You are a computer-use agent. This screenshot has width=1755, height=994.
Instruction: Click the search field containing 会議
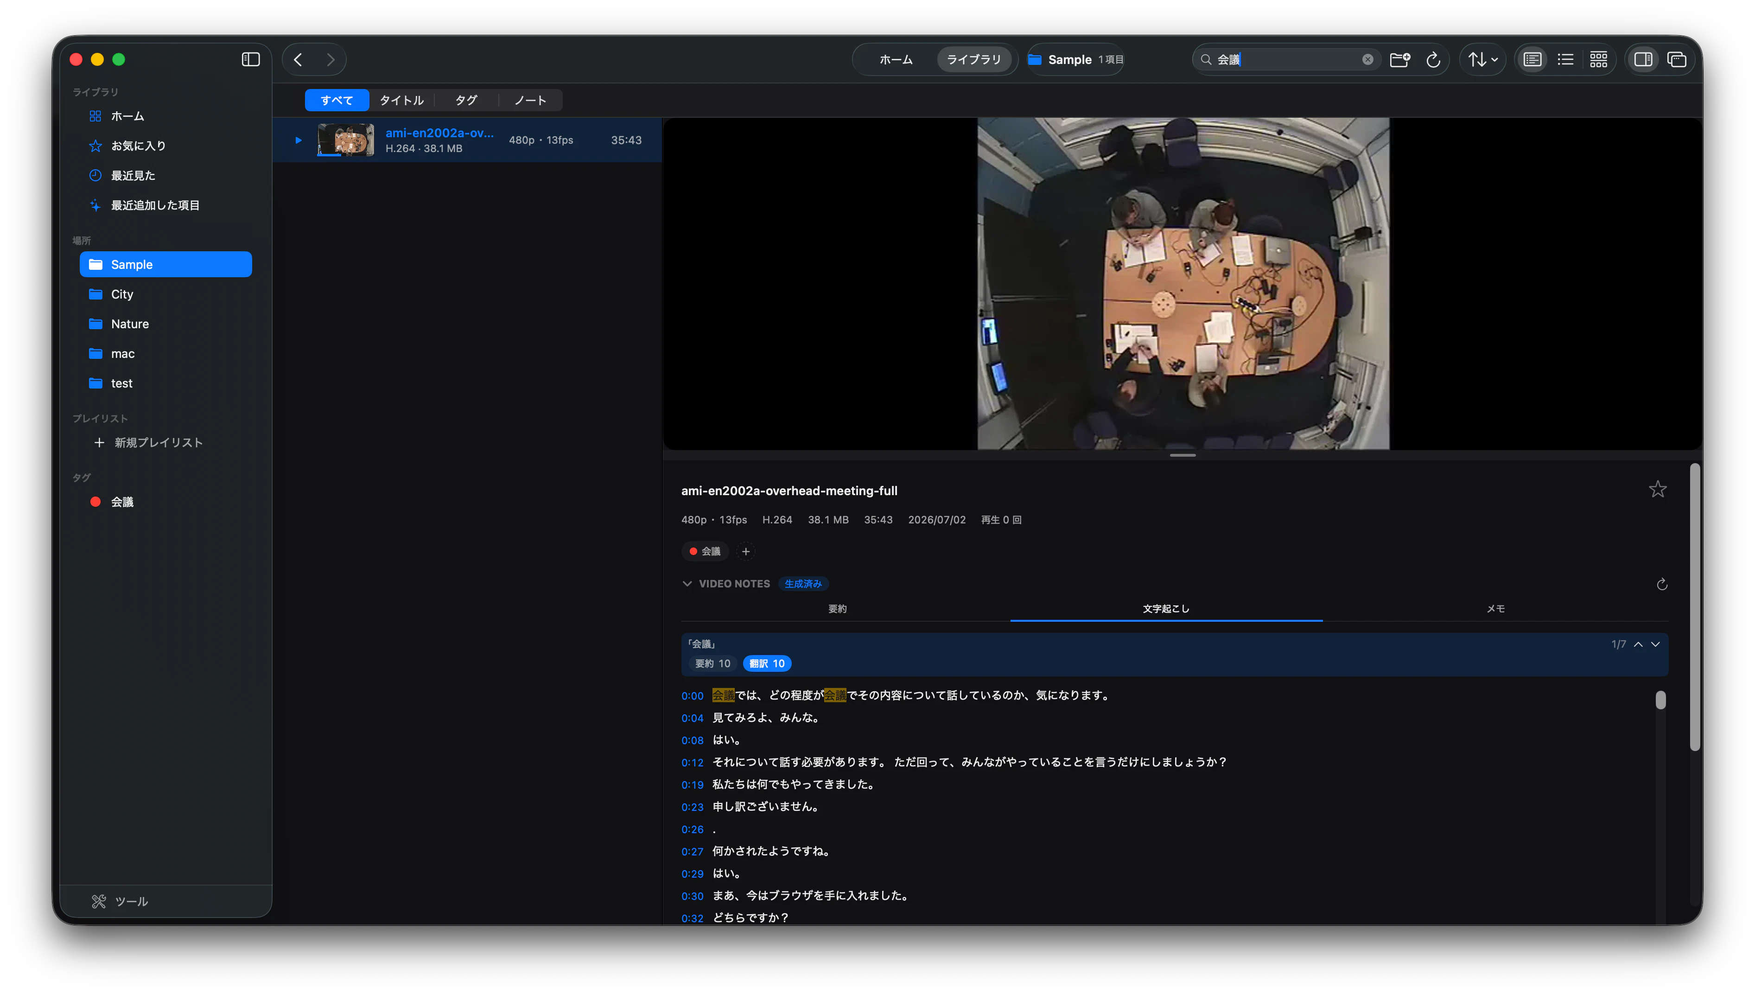[x=1287, y=59]
